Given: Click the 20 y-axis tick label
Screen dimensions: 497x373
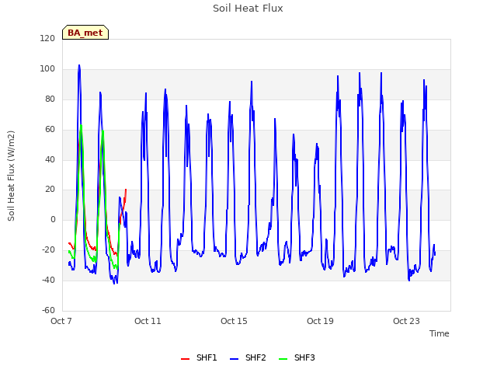Looking at the screenshot, I should coord(50,190).
